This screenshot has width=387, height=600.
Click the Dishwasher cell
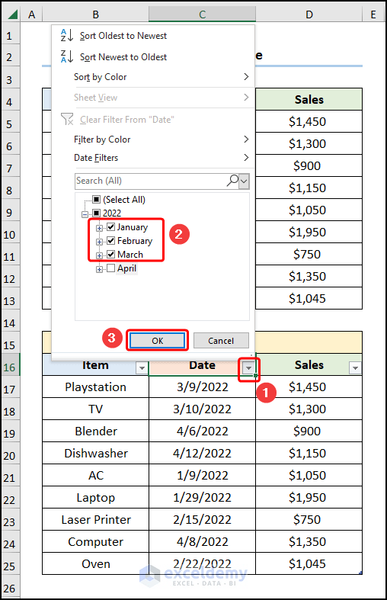tap(95, 454)
